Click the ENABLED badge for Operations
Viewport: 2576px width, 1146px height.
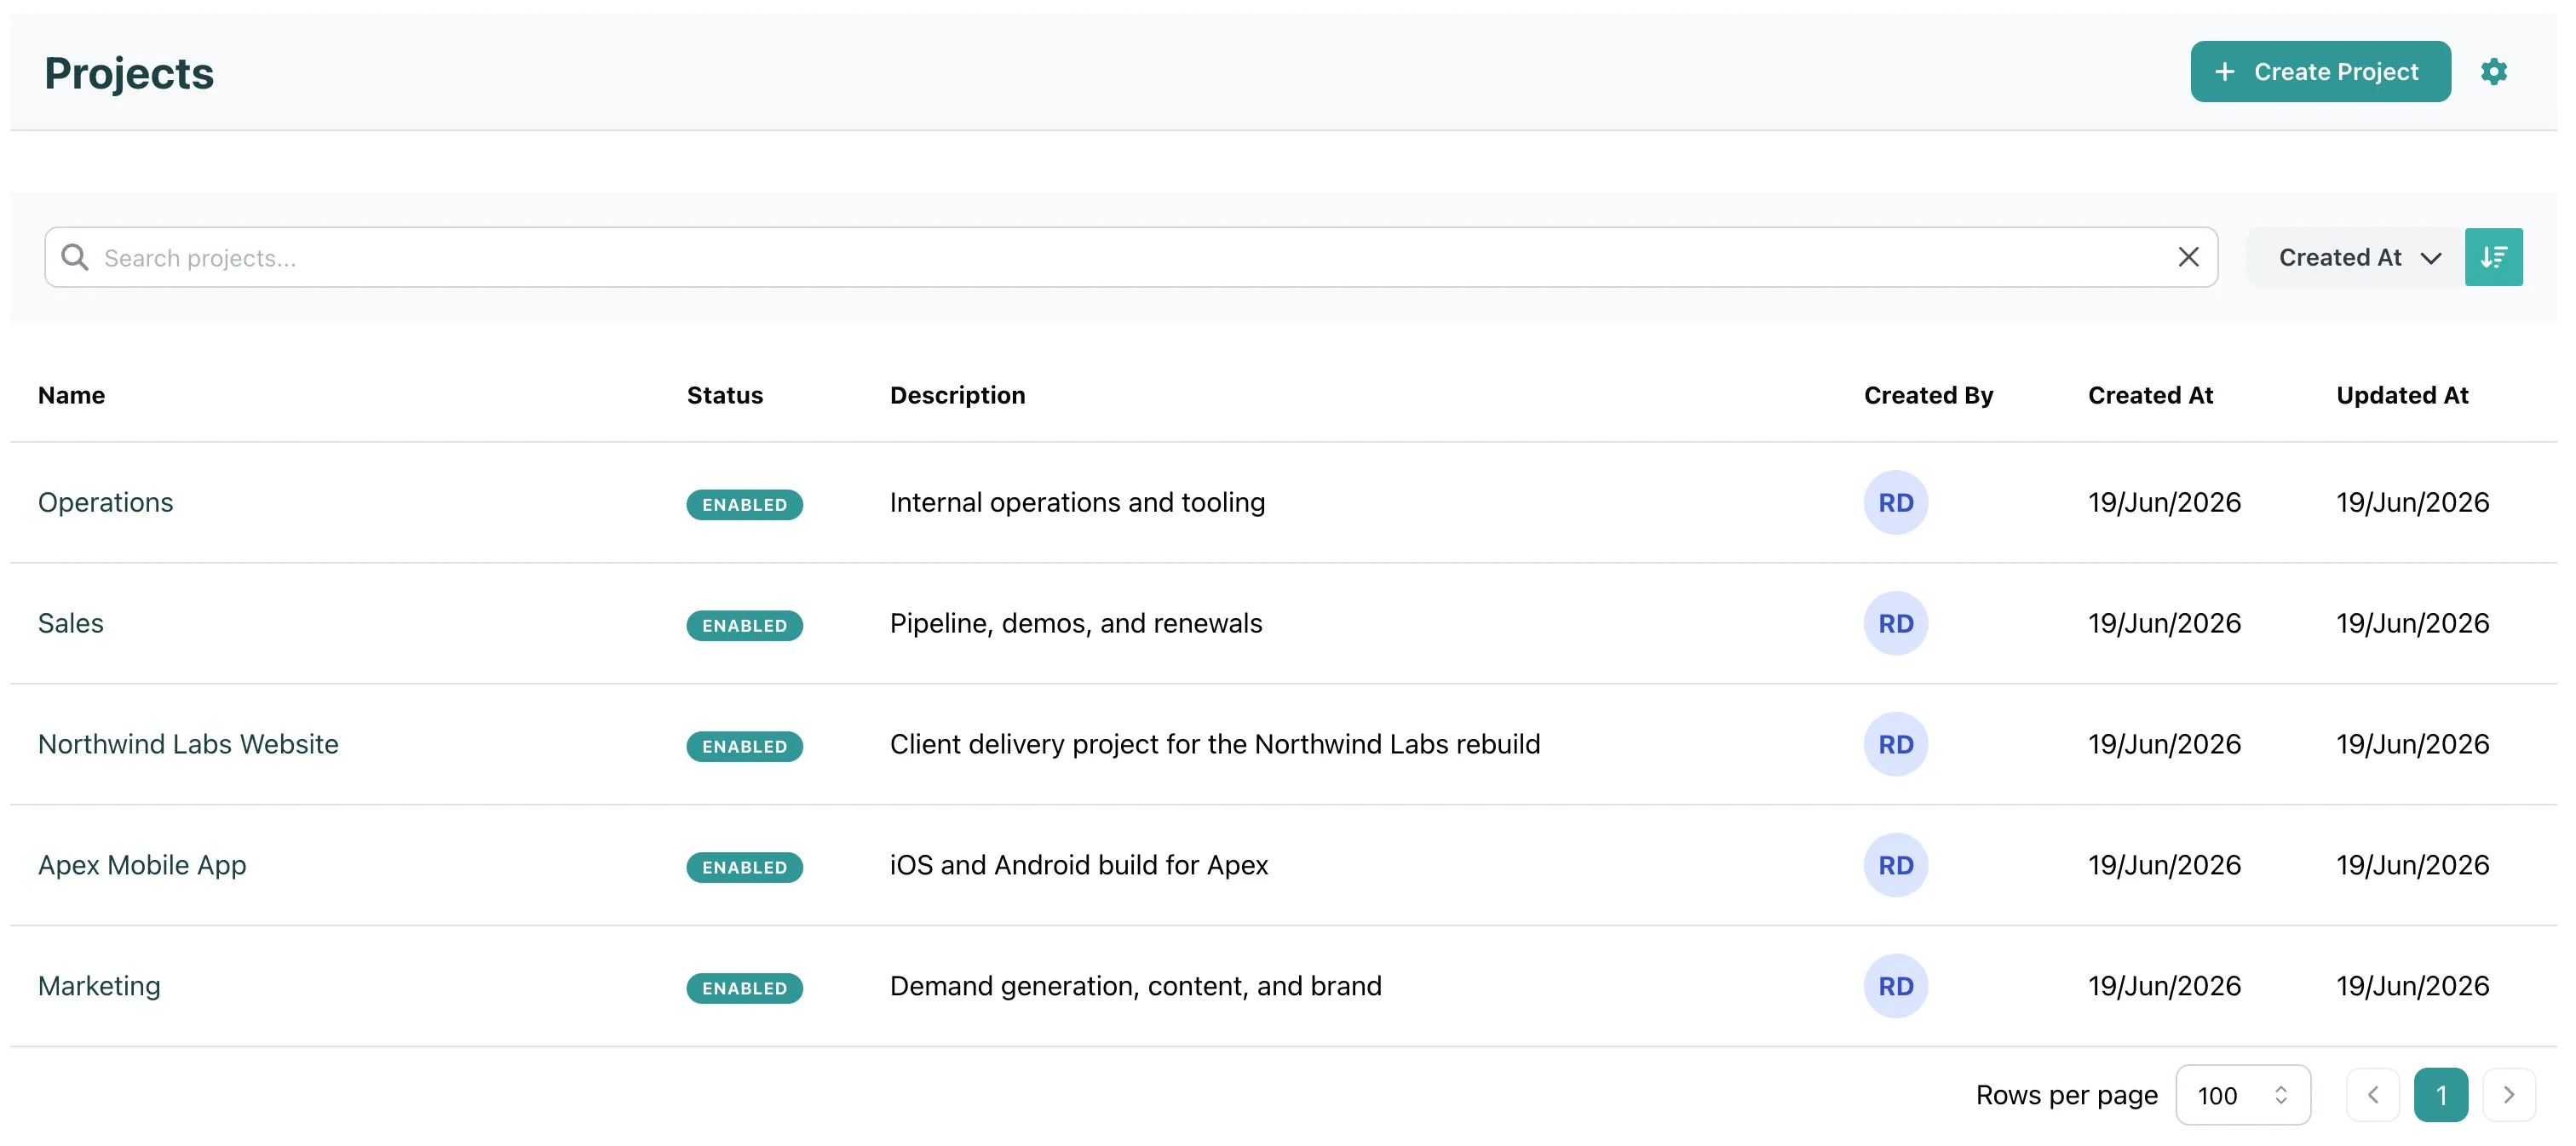(744, 505)
